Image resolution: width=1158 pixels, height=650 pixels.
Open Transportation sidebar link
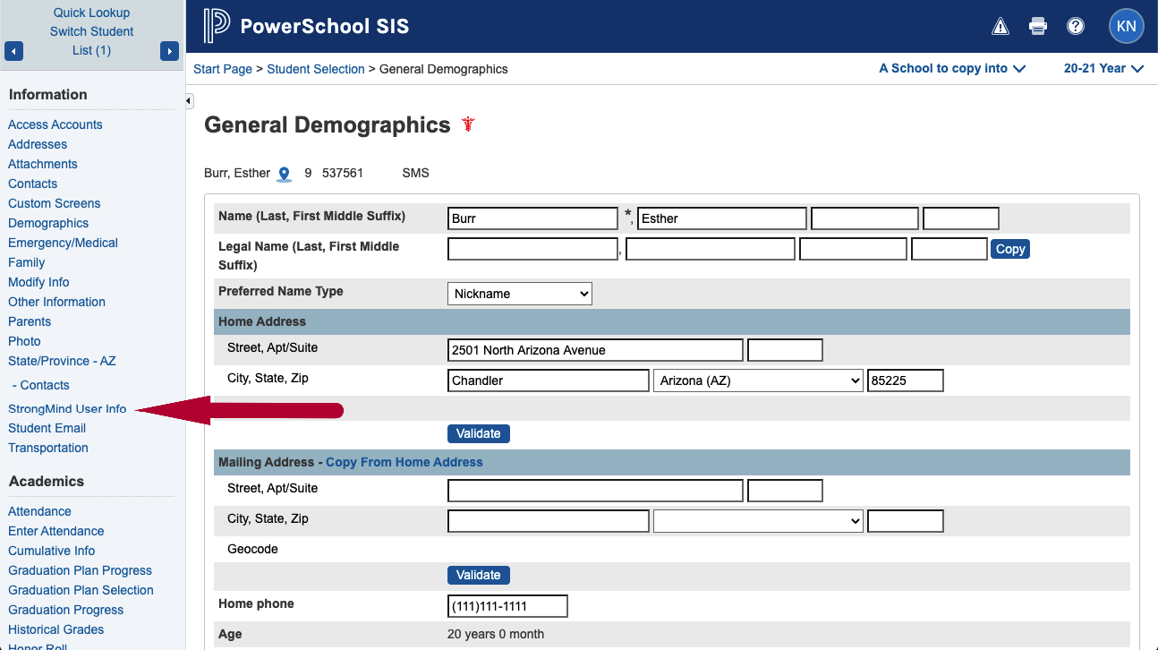48,448
